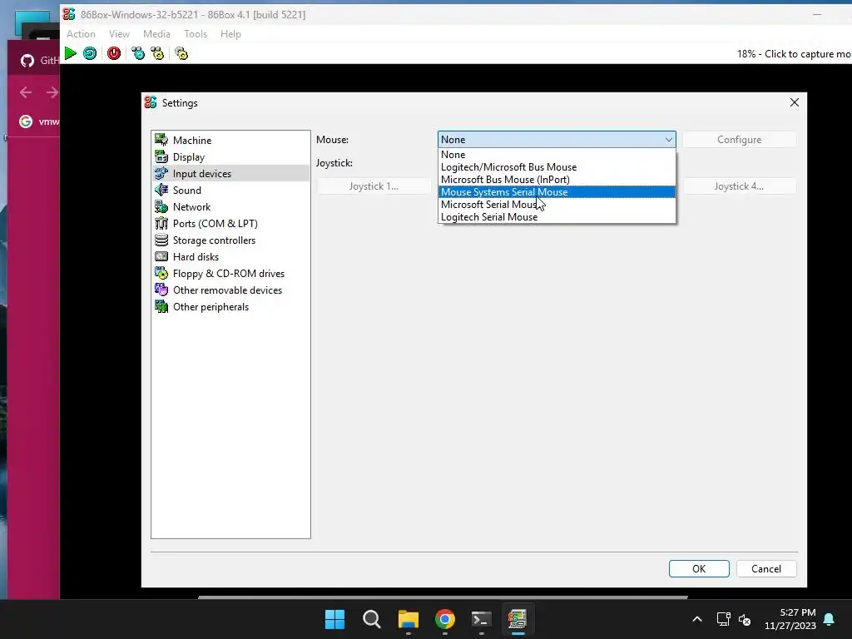
Task: Open Google Chrome from taskbar
Action: (445, 619)
